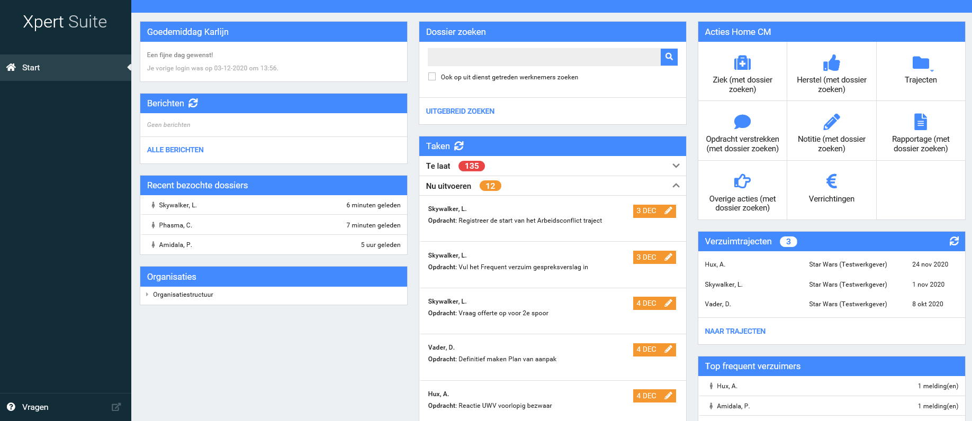Collapse the Nu uitvoeren tasks section

tap(676, 186)
